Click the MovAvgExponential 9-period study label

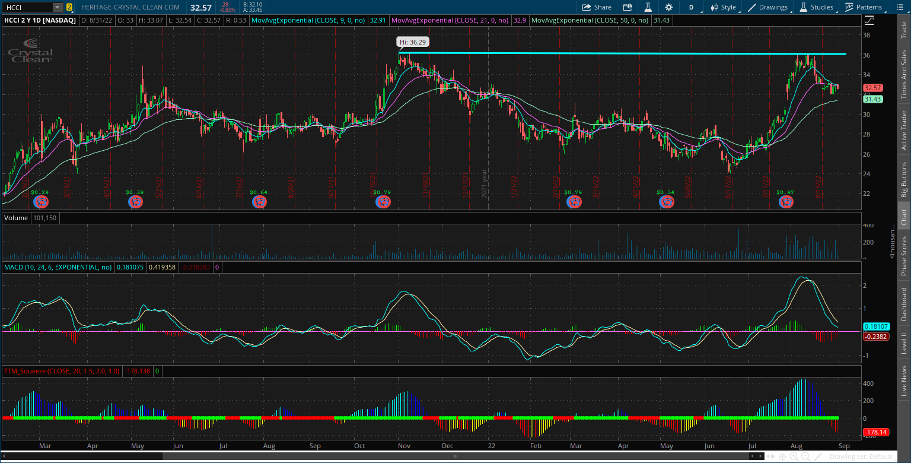click(308, 20)
